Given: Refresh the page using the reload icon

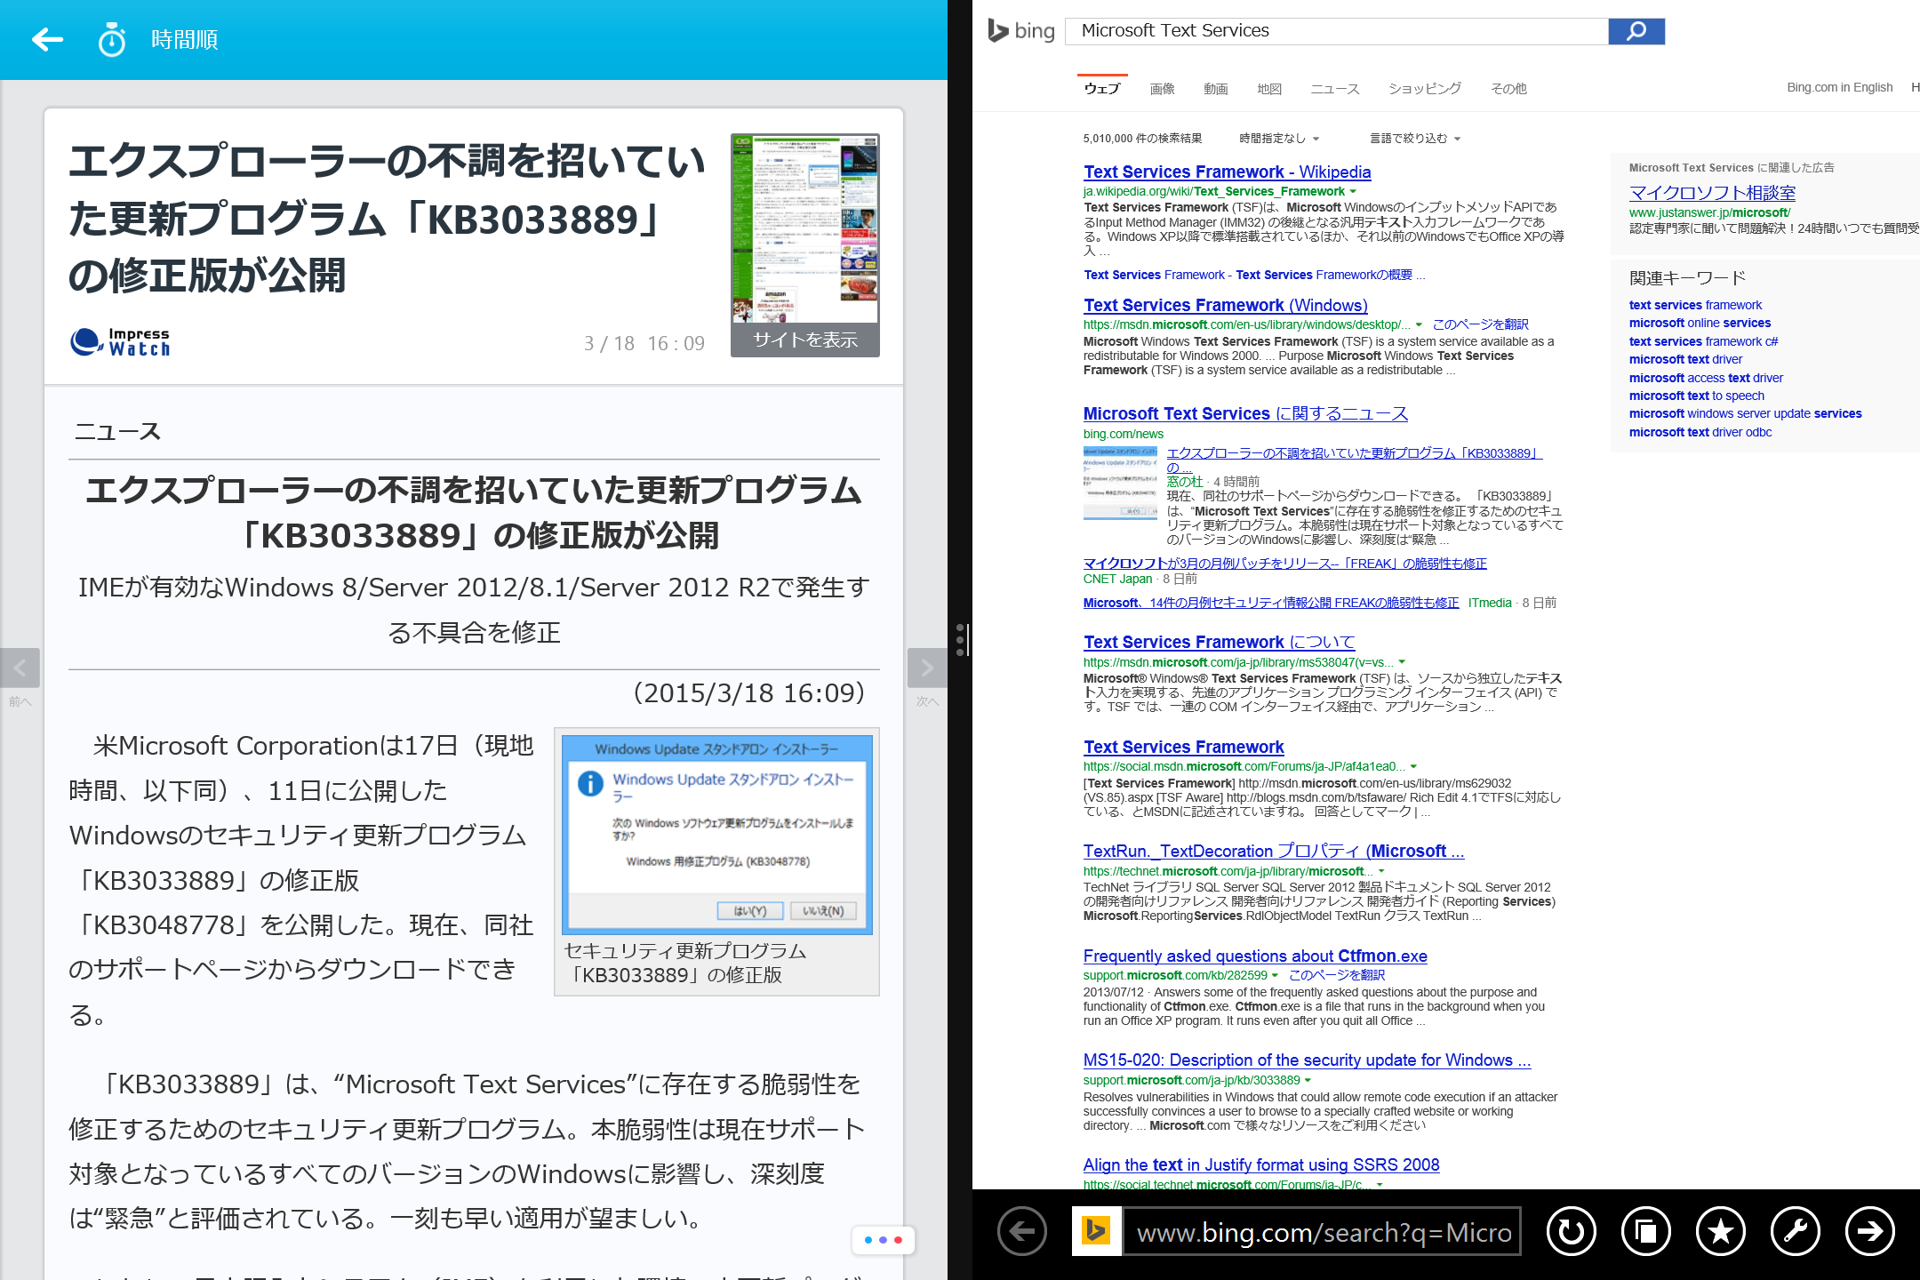Looking at the screenshot, I should tap(1570, 1232).
